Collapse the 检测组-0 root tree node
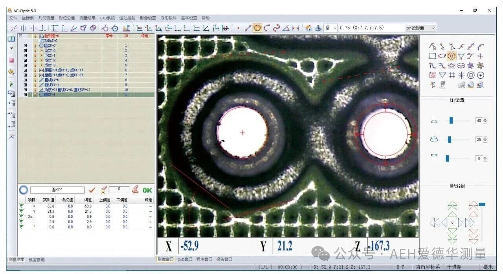 (x=20, y=36)
